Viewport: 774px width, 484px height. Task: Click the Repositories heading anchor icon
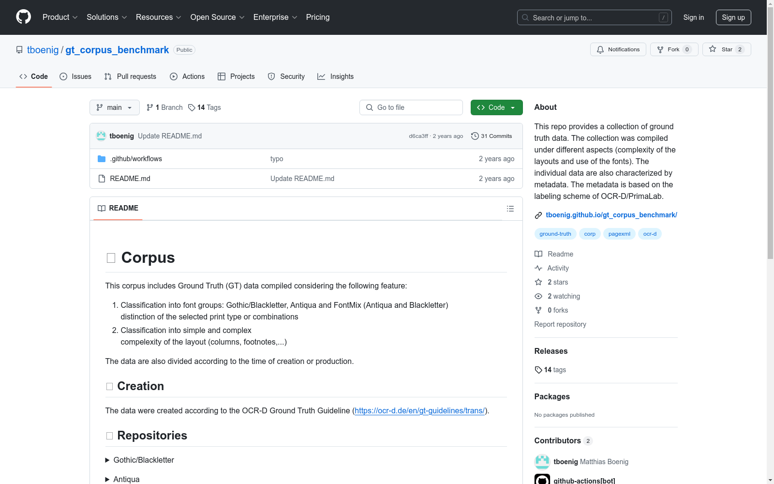[109, 436]
